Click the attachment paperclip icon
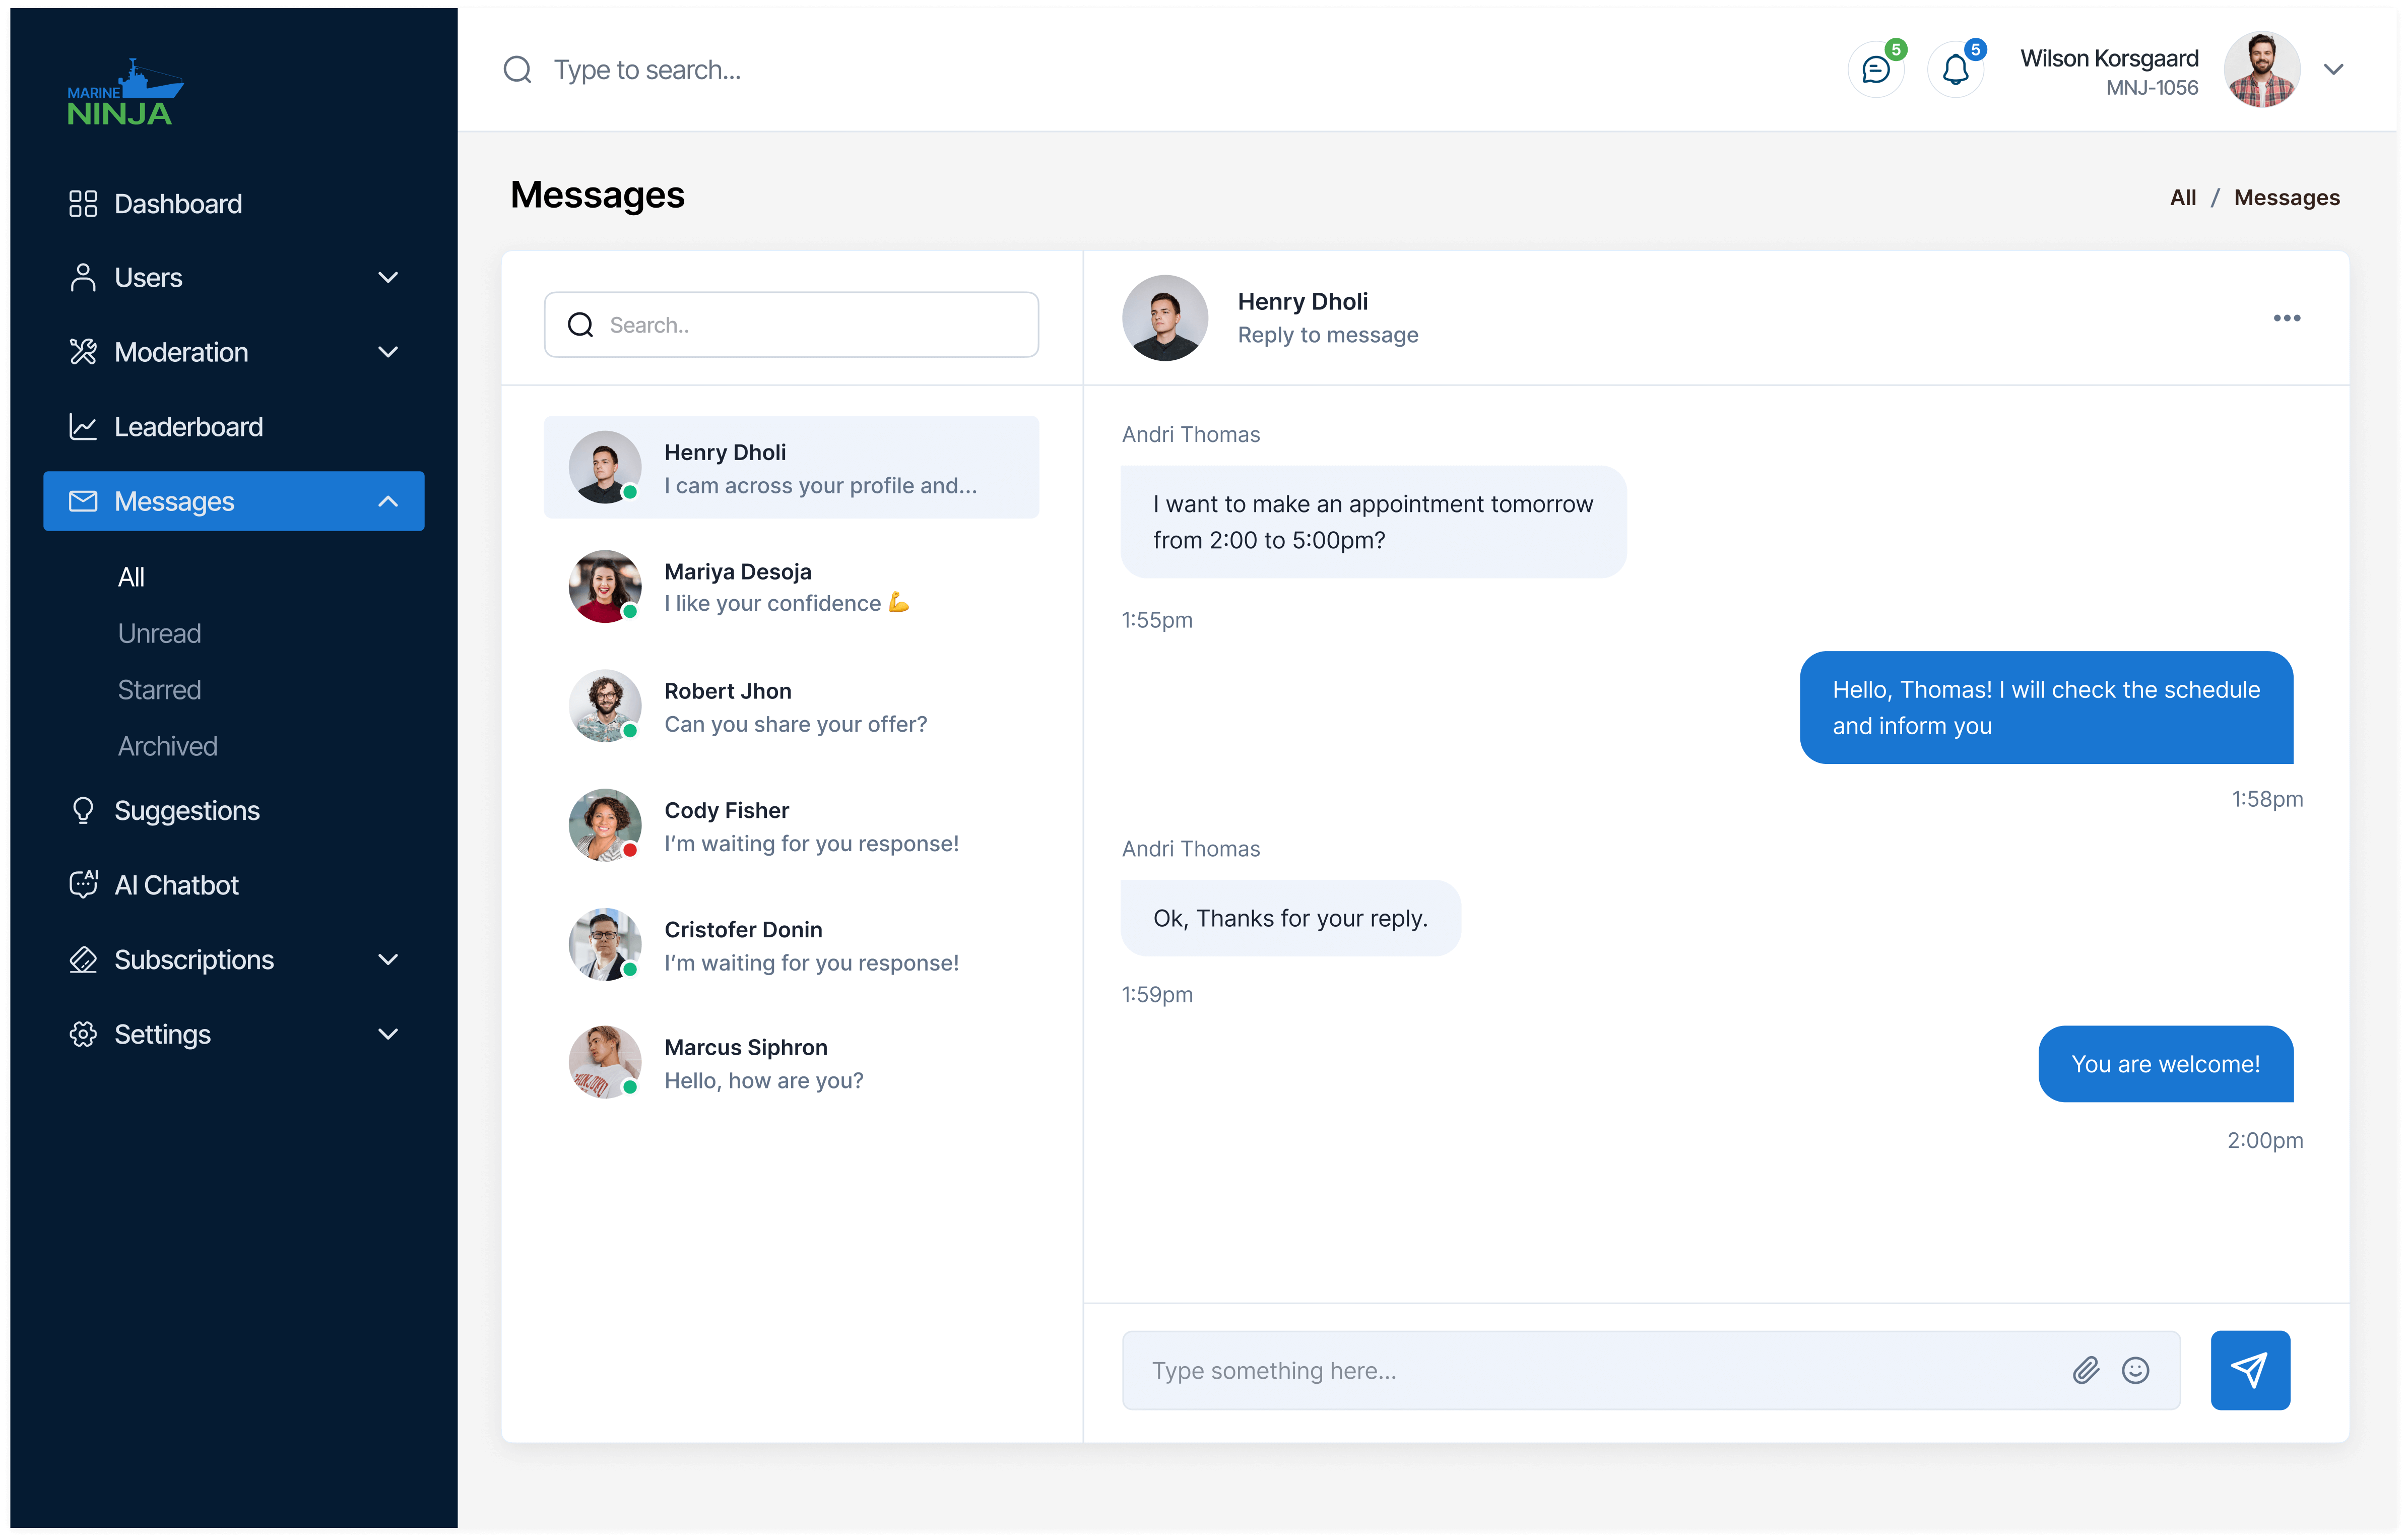This screenshot has width=2407, height=1540. coord(2085,1370)
